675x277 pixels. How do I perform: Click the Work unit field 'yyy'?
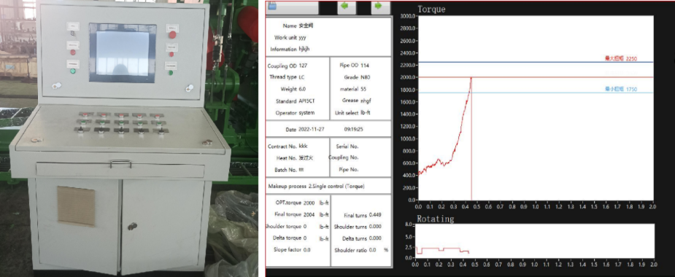click(302, 37)
